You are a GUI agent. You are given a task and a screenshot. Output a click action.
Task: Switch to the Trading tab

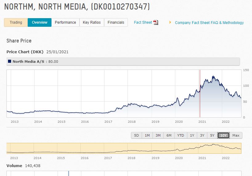click(16, 22)
